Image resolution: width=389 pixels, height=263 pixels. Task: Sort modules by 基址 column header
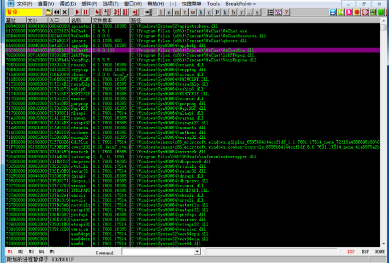[x=15, y=20]
